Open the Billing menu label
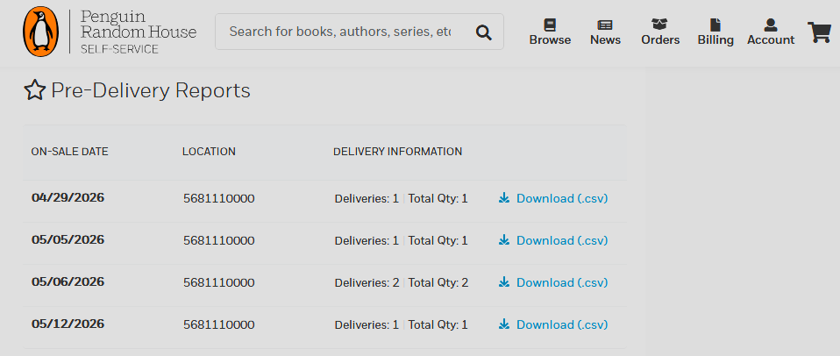Screen dimensions: 840x356 click(x=715, y=40)
